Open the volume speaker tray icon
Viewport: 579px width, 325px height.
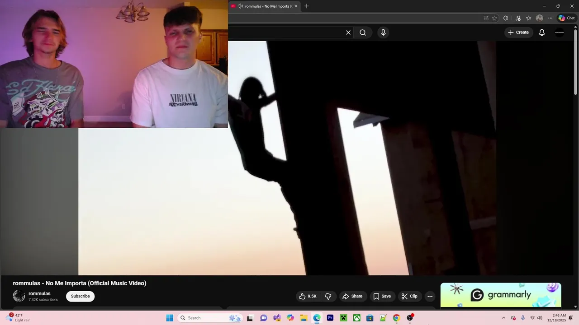click(540, 318)
